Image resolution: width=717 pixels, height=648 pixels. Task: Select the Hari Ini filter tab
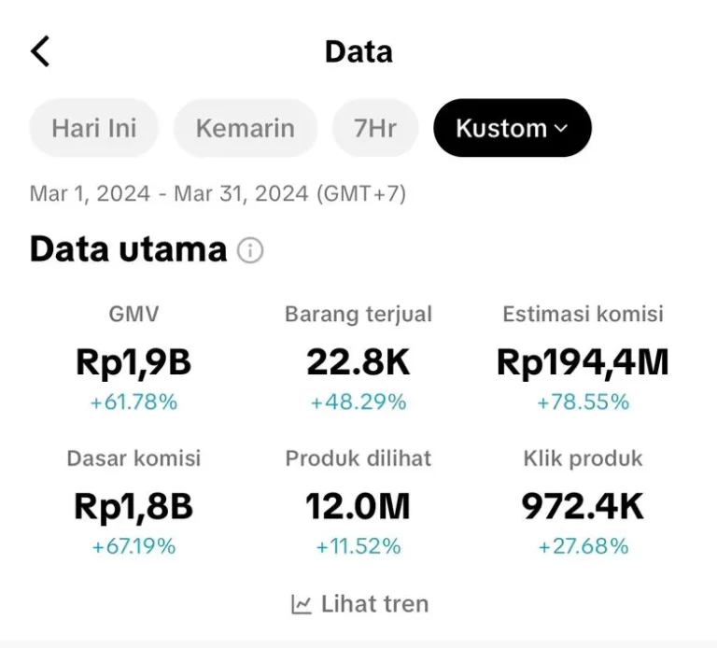click(x=94, y=128)
